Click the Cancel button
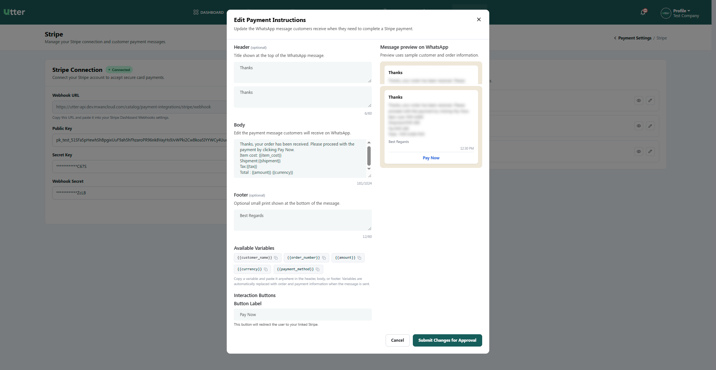Image resolution: width=716 pixels, height=370 pixels. click(x=398, y=340)
